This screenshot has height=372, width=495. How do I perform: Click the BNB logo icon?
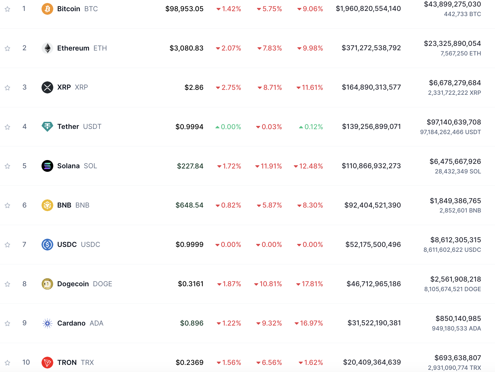pyautogui.click(x=47, y=205)
